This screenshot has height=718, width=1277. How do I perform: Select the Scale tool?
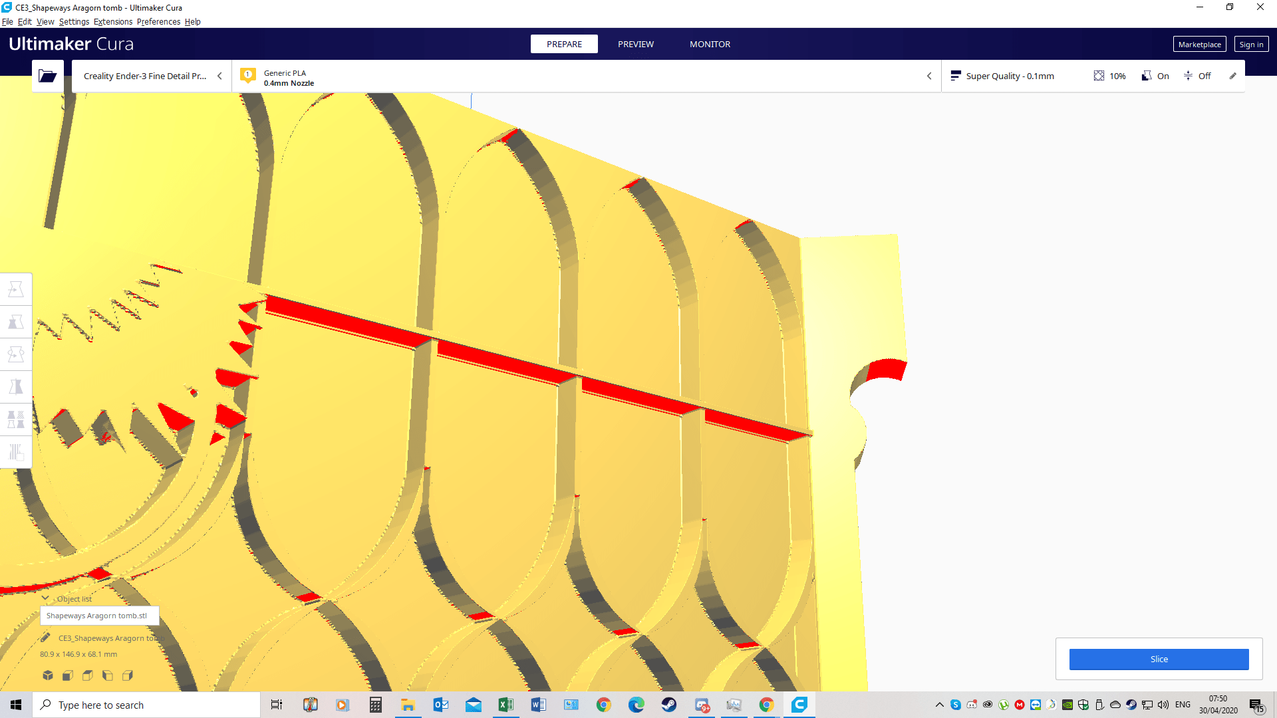point(16,322)
